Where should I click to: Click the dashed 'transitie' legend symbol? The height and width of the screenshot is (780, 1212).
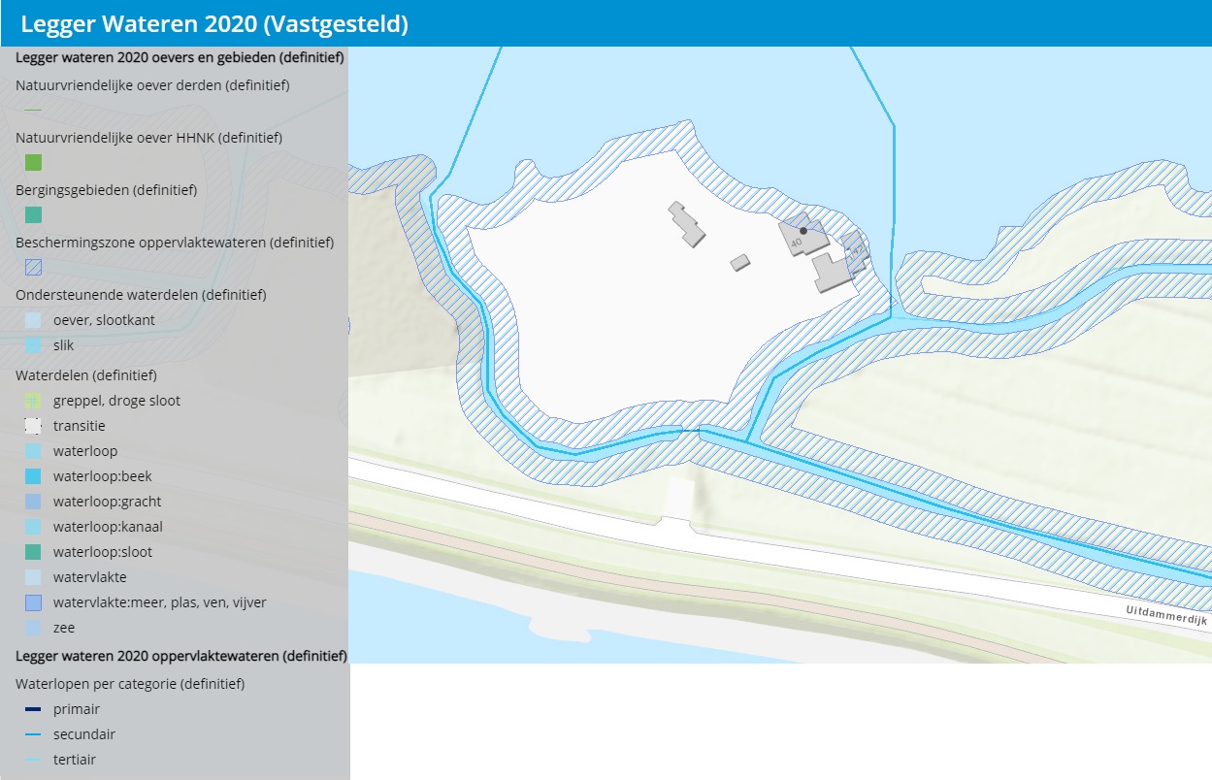pos(33,426)
